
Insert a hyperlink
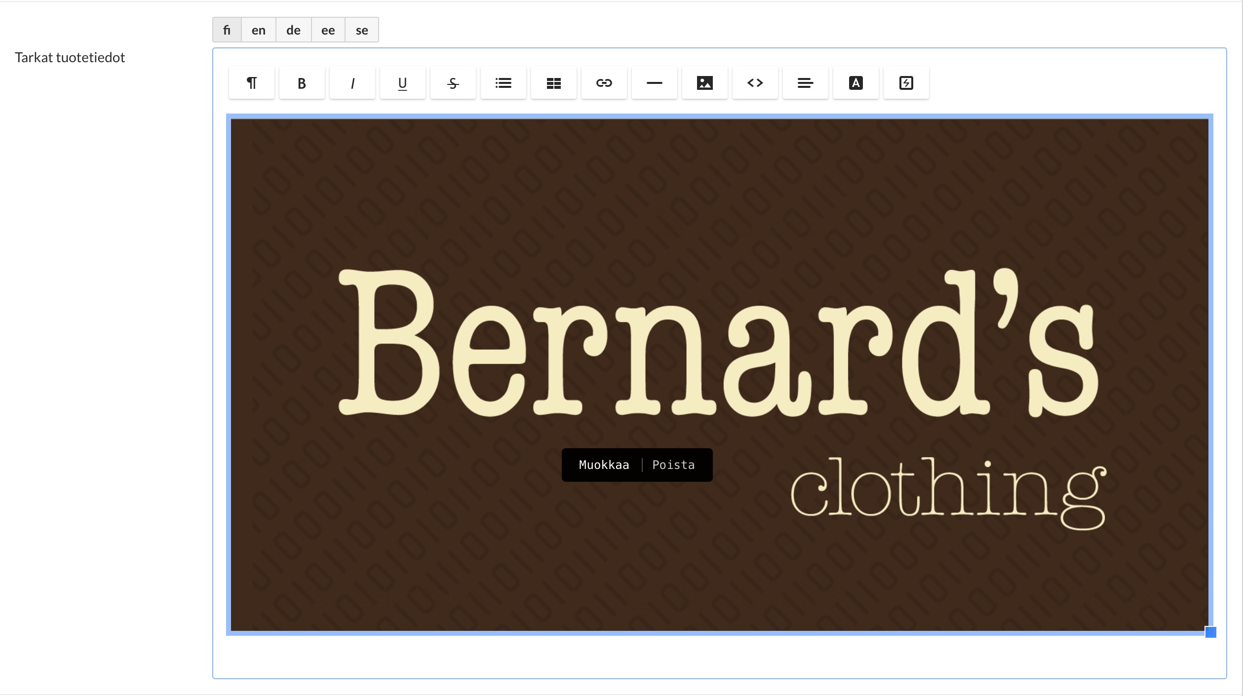(x=604, y=83)
